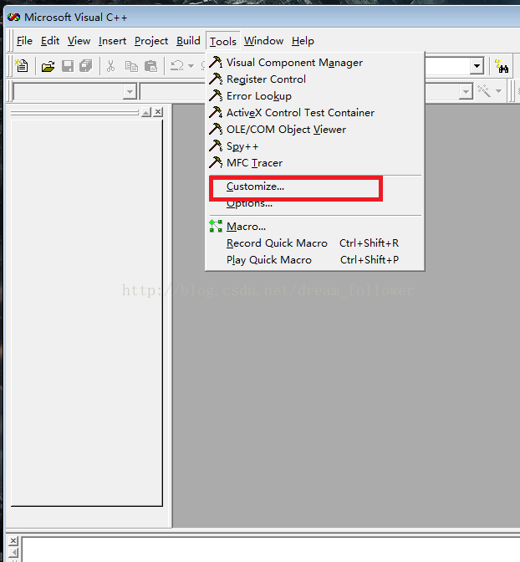Expand the WizardBar members combo dropdown
Image resolution: width=520 pixels, height=562 pixels.
click(x=466, y=92)
